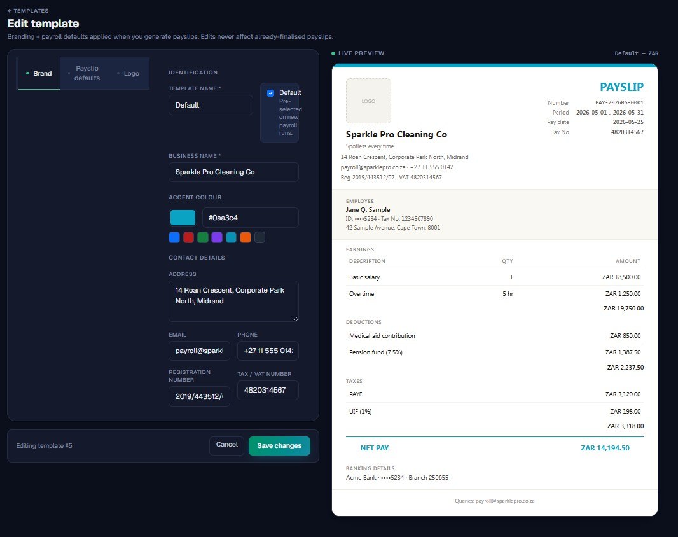Edit the hex colour code field
This screenshot has width=678, height=537.
tap(251, 218)
